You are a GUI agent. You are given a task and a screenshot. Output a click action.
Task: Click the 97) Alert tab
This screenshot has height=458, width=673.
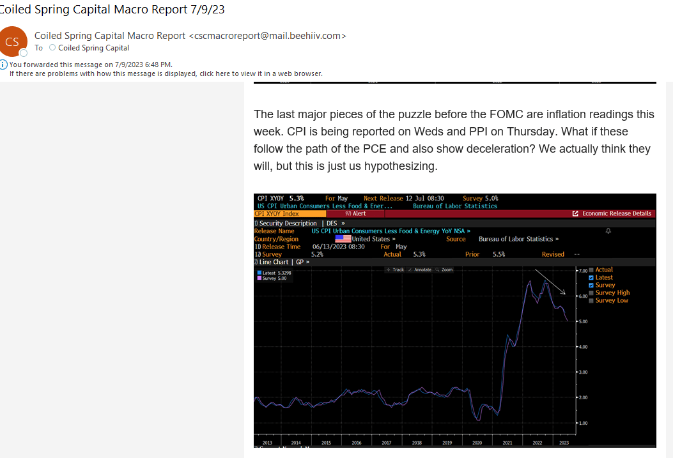355,213
